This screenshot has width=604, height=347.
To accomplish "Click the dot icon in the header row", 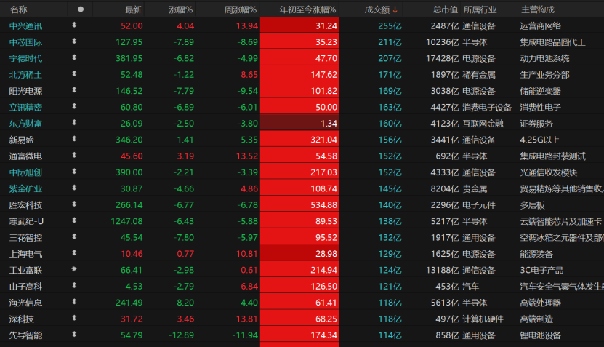I will pos(80,9).
